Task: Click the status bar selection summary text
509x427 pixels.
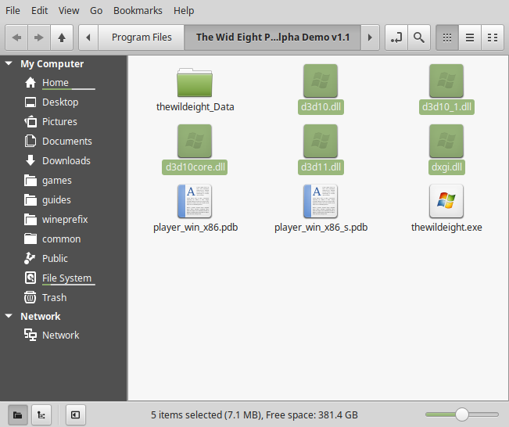Action: 254,414
